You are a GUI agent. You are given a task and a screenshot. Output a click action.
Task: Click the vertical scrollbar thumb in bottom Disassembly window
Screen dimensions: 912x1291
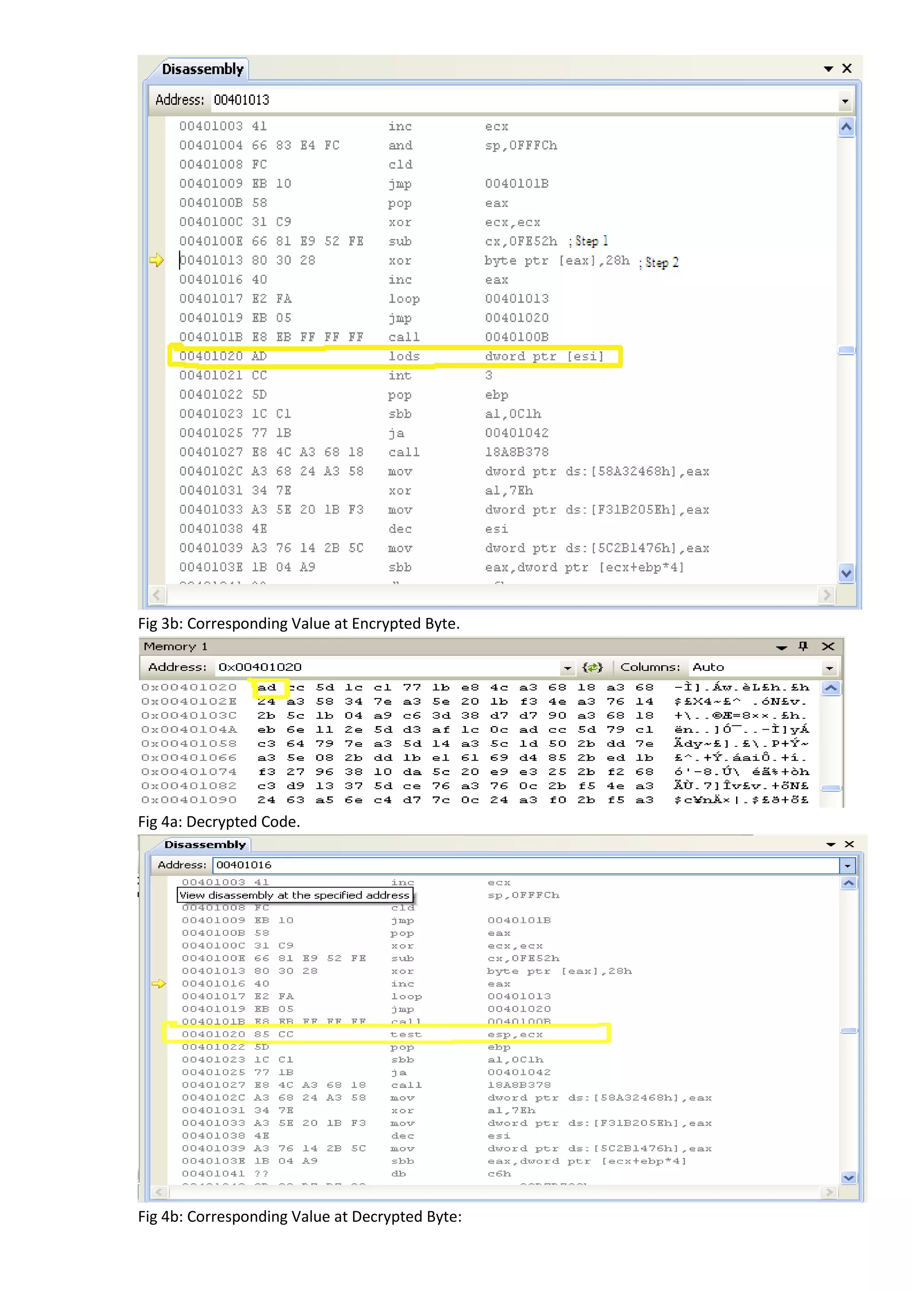pos(848,1031)
